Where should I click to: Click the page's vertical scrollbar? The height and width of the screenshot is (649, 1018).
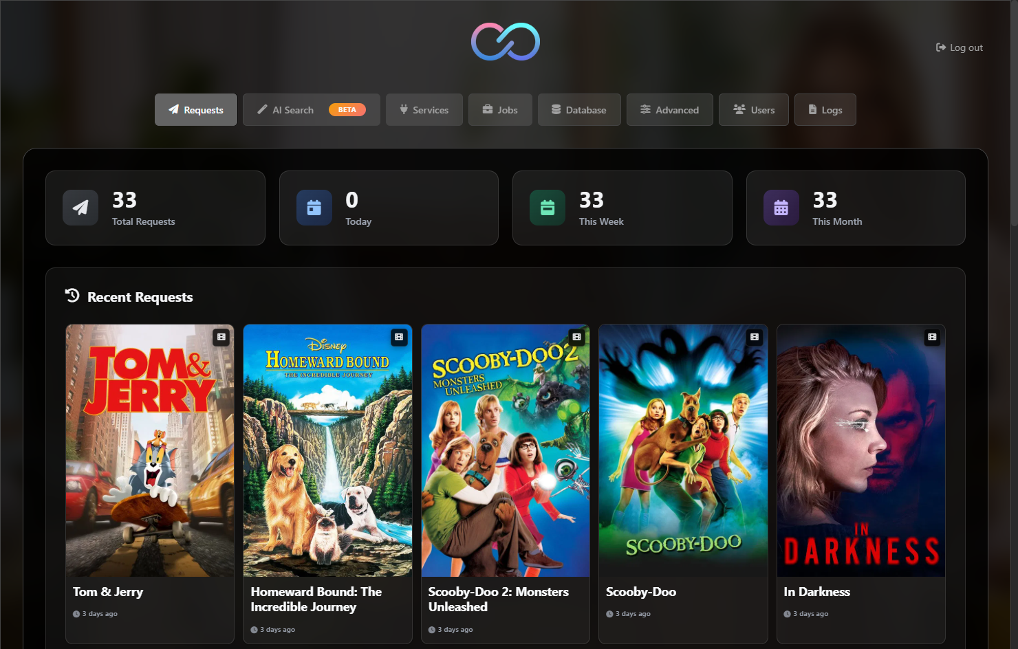tap(1014, 113)
